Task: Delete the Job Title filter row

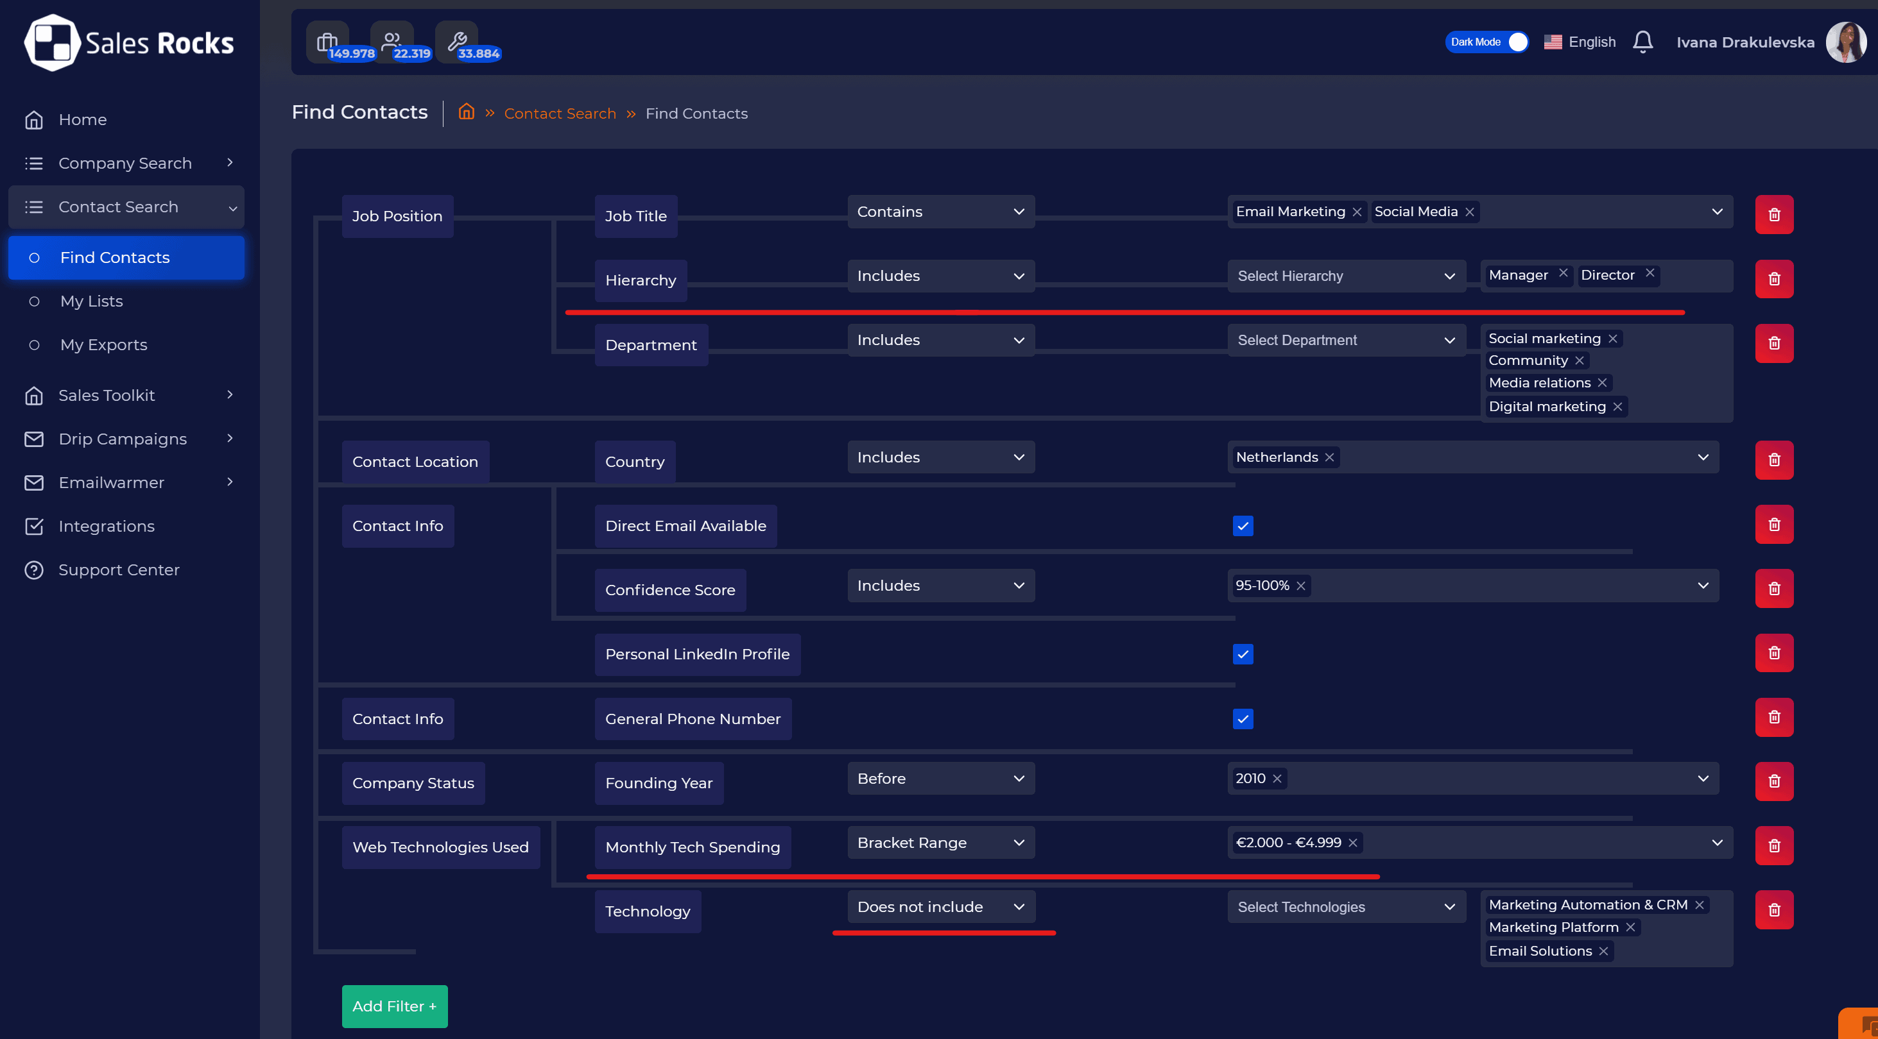Action: click(1774, 215)
